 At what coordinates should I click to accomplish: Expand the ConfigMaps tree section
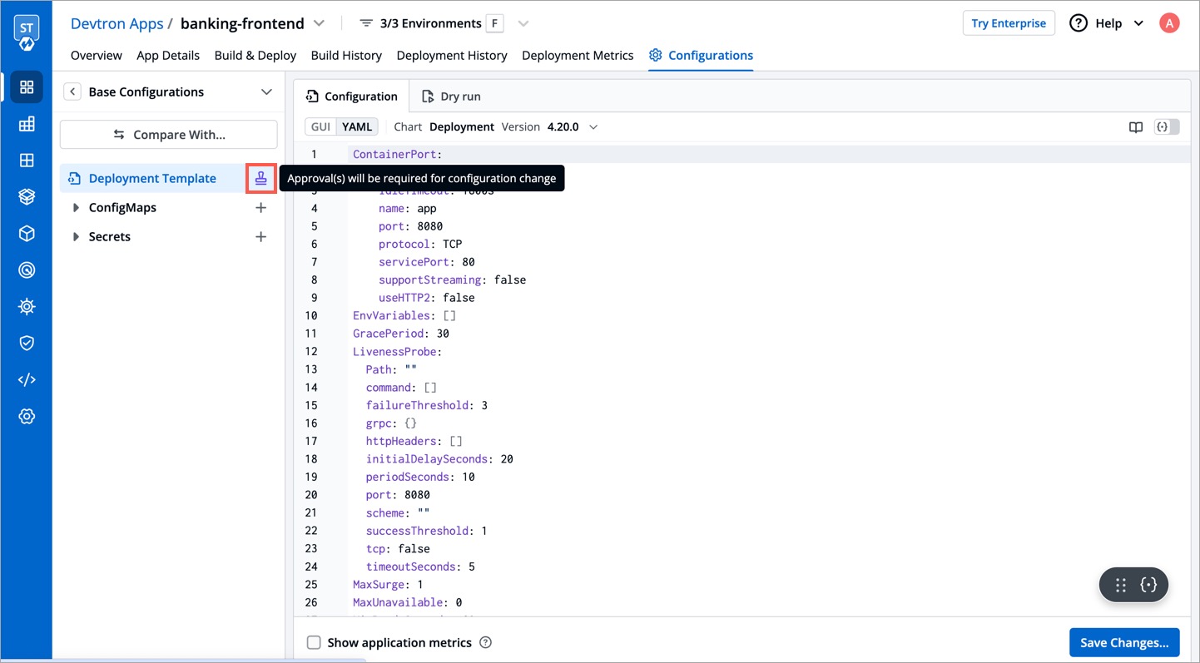tap(76, 208)
